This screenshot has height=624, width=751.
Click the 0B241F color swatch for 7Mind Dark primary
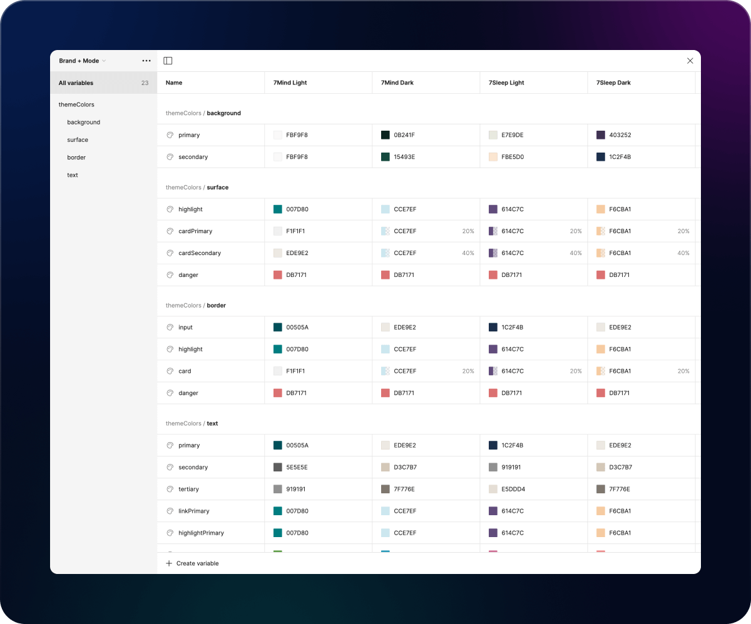pos(385,134)
